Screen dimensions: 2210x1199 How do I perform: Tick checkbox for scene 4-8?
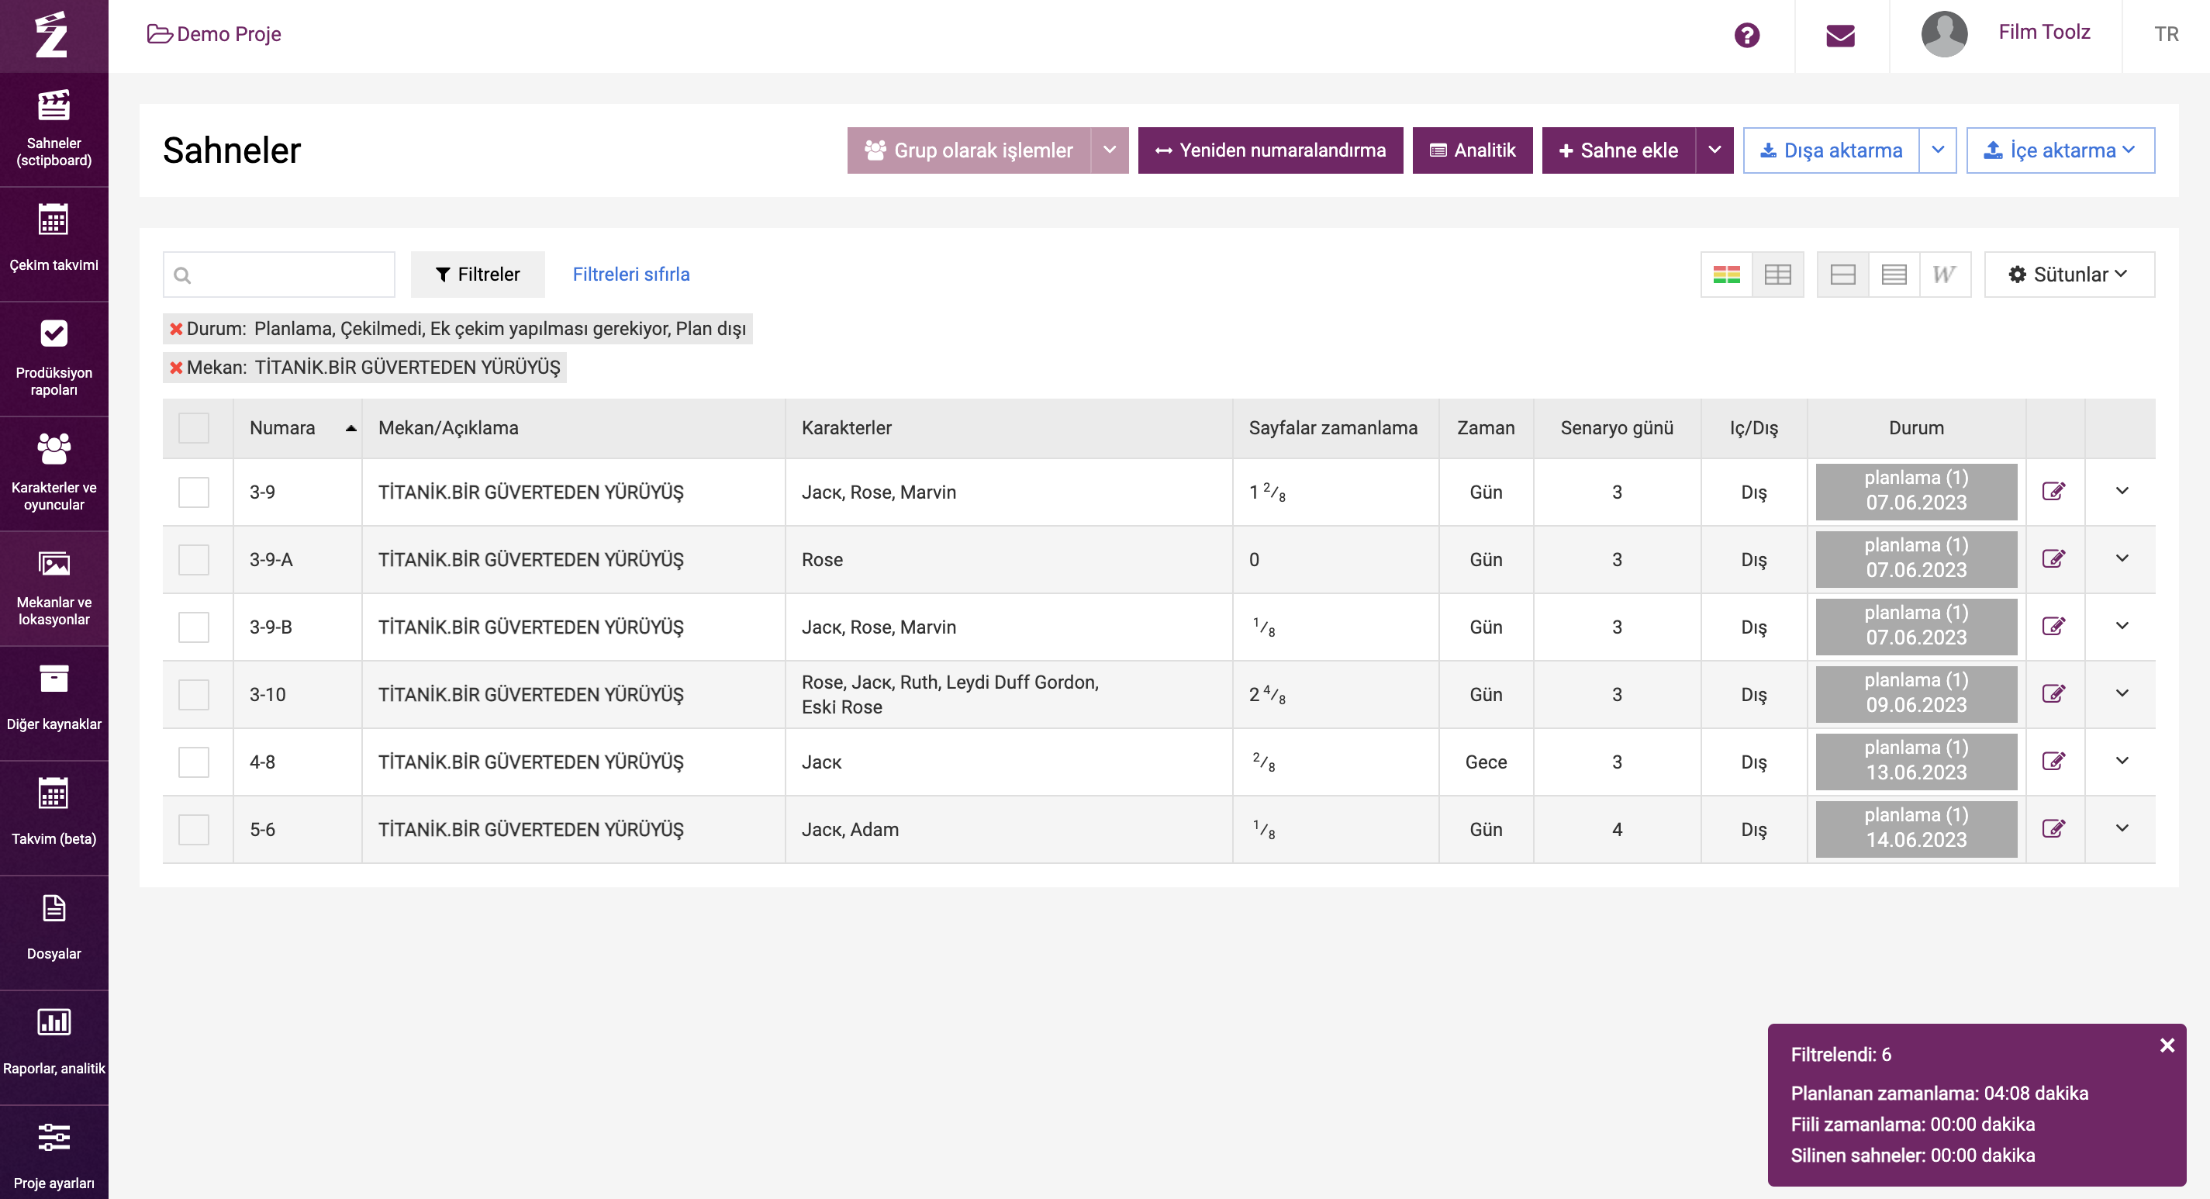tap(193, 762)
